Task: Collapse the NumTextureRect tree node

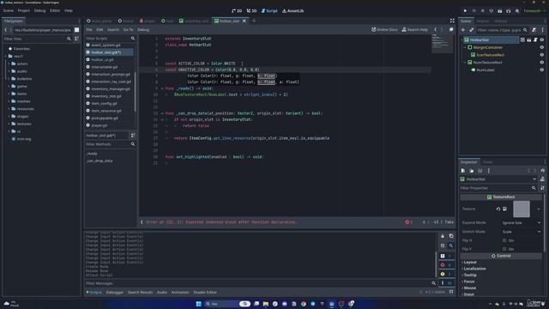Action: (465, 63)
